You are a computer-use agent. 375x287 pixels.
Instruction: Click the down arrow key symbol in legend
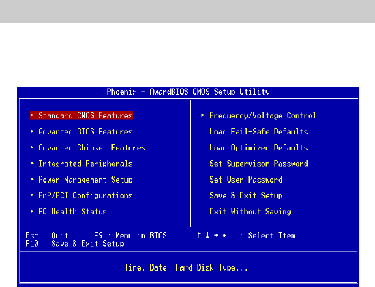[207, 236]
